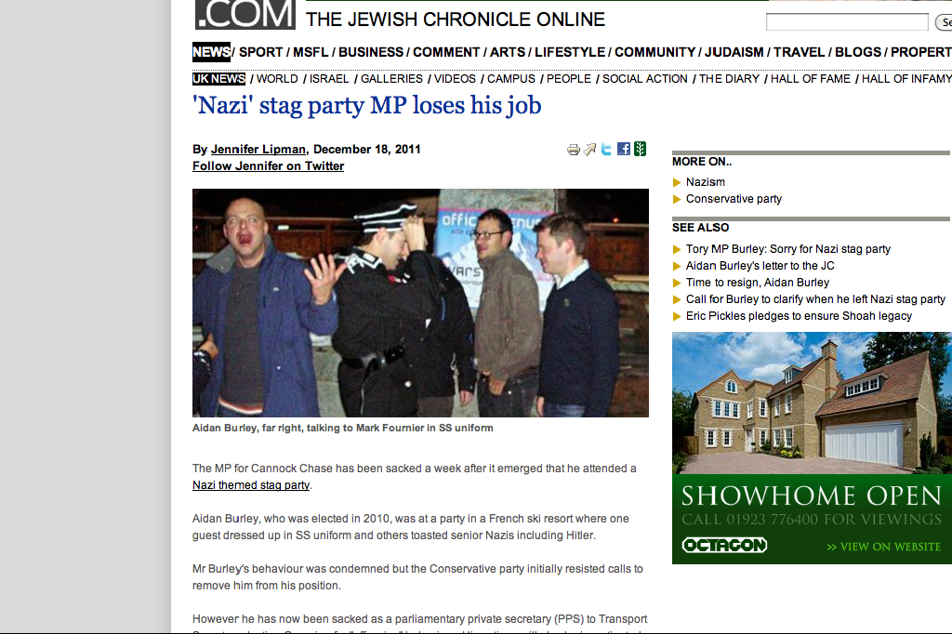The width and height of the screenshot is (952, 634).
Task: Open Time to resign, Aidan Burley article
Action: tap(758, 283)
